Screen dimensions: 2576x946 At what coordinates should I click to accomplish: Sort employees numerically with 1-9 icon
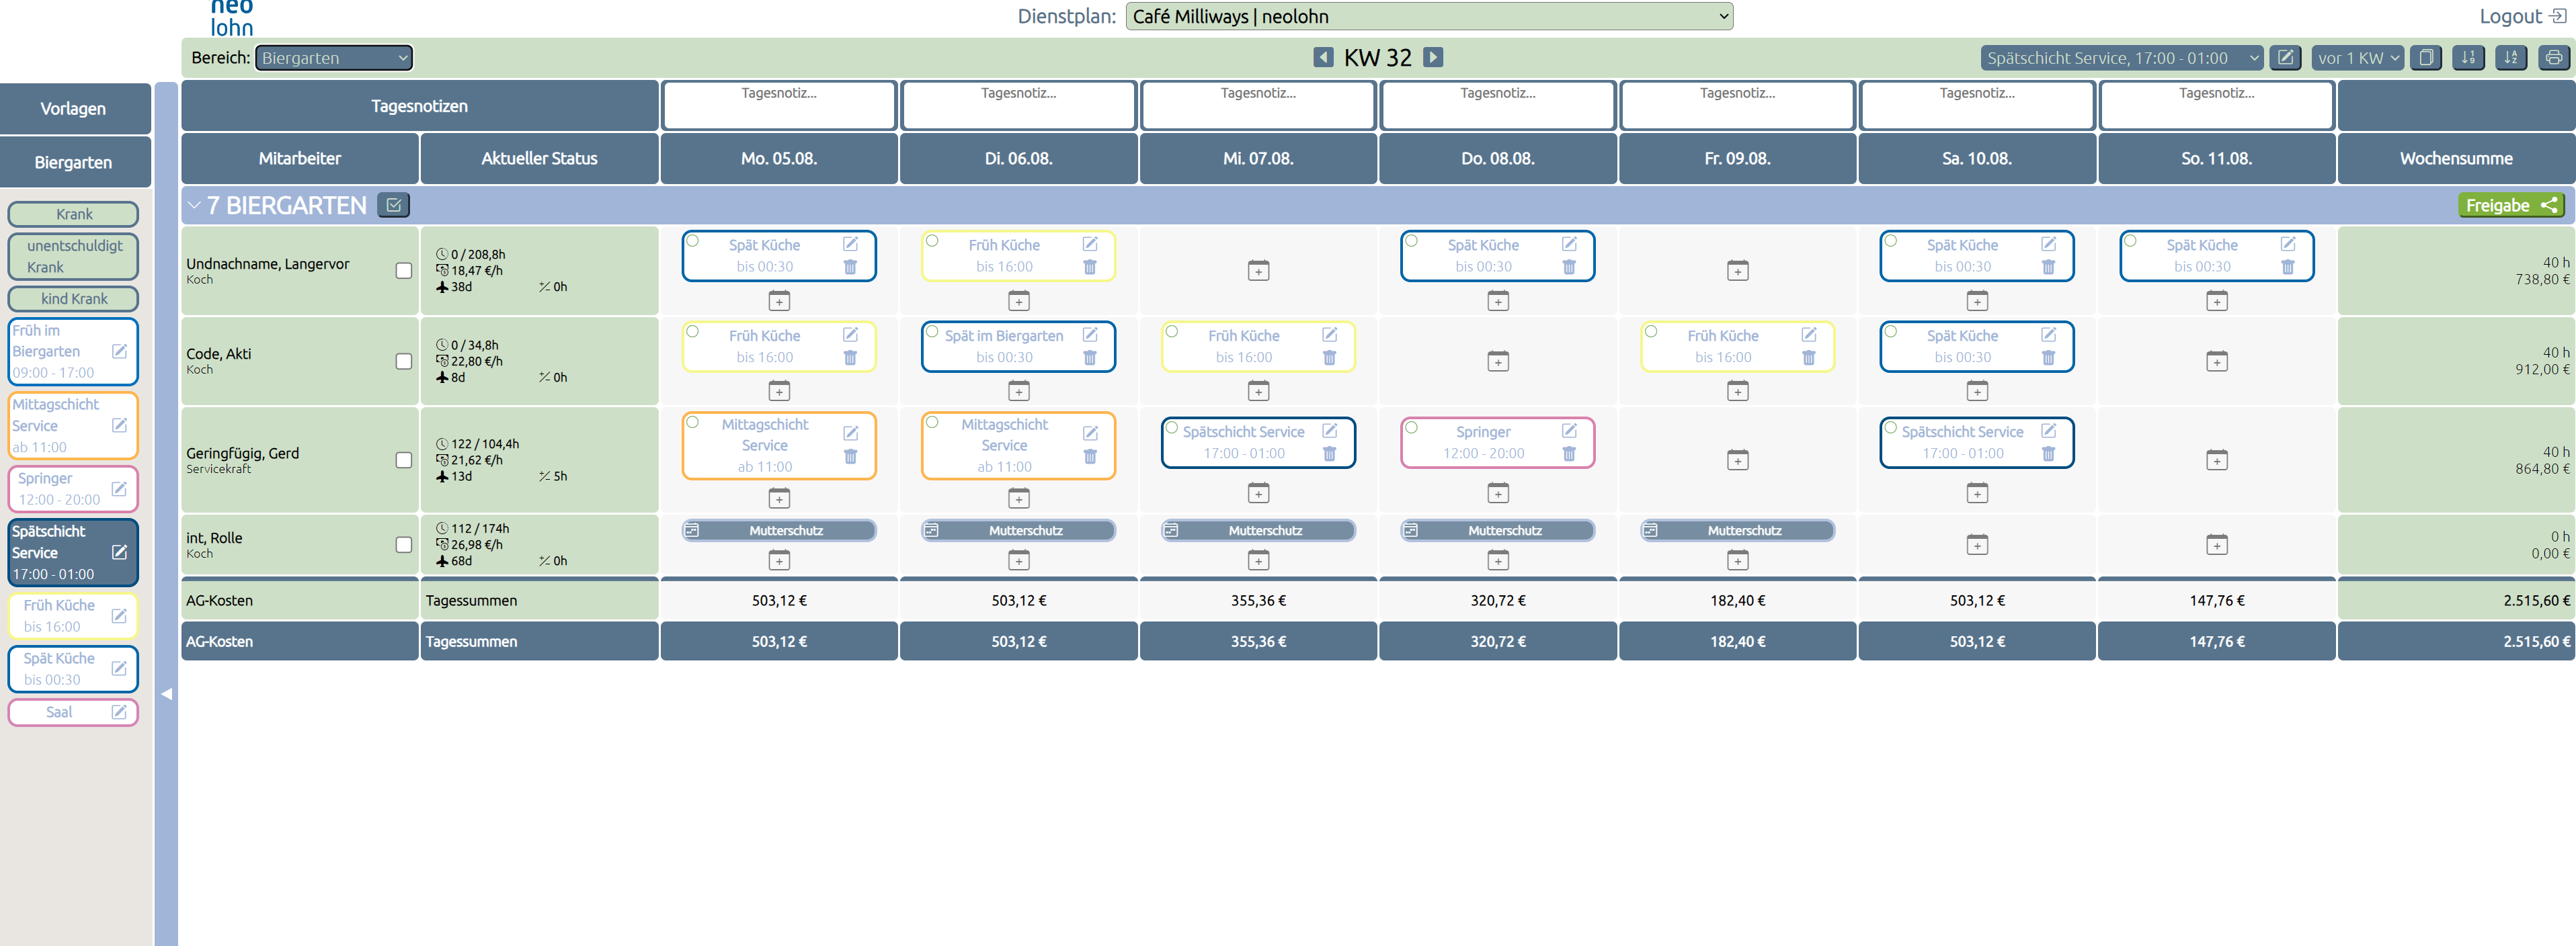2468,58
